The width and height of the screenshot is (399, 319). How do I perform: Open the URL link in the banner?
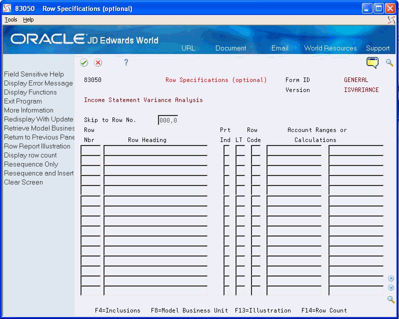(188, 48)
